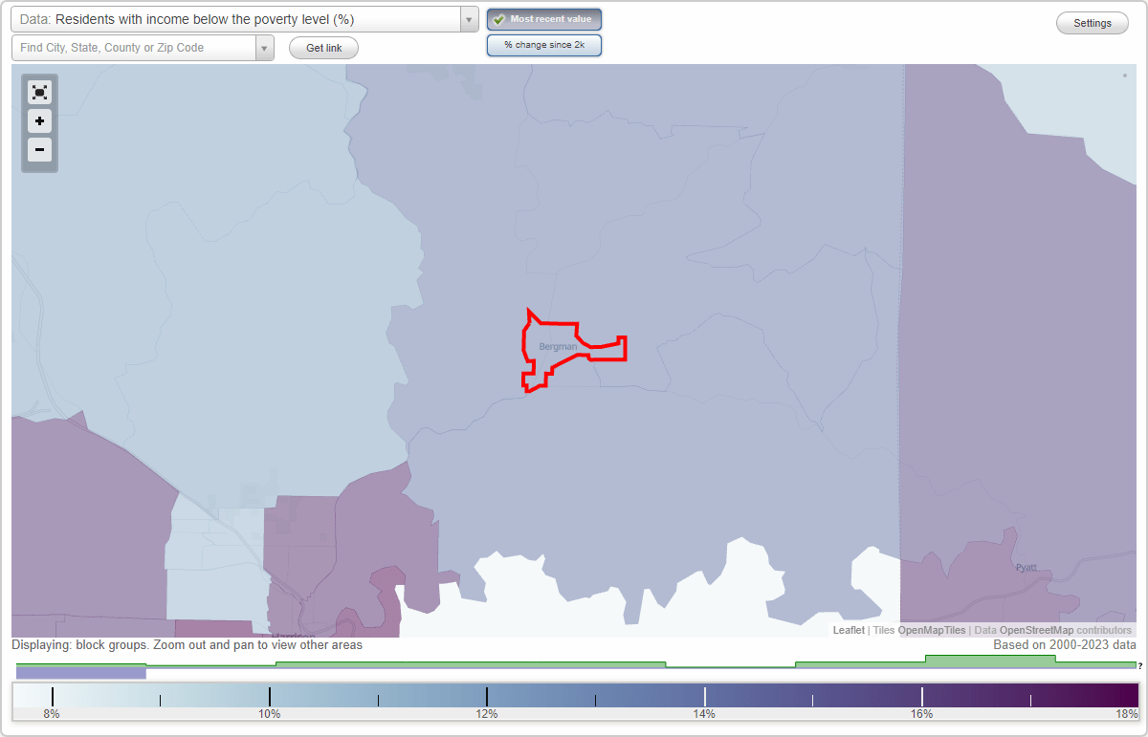The image size is (1148, 737).
Task: Click the fit-to-extent map icon
Action: (x=39, y=92)
